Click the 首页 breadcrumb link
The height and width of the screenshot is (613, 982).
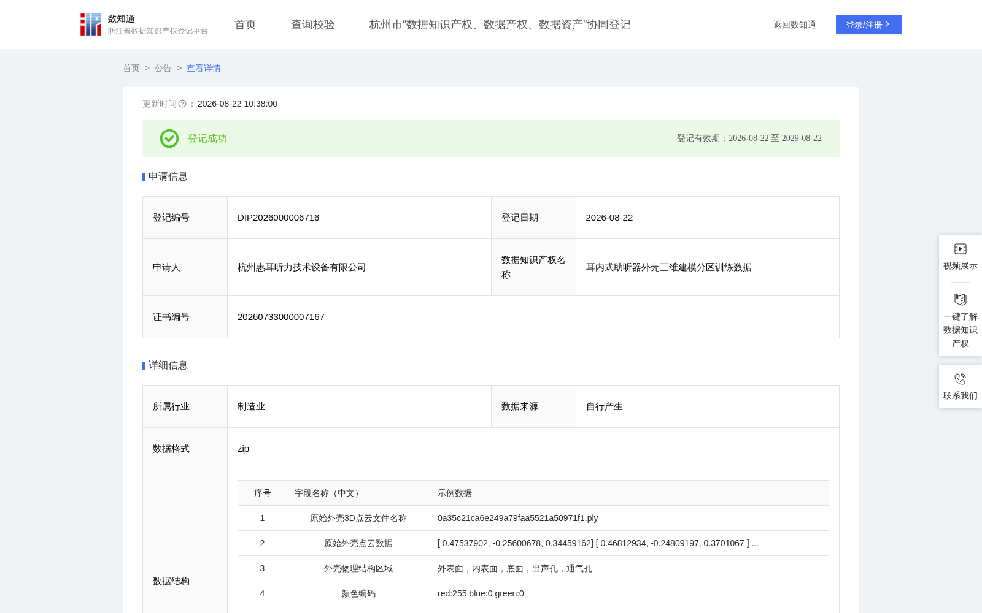(131, 69)
